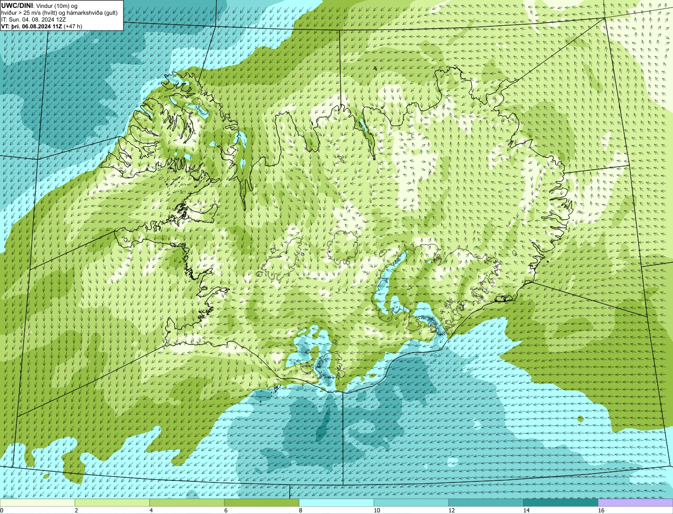Viewport: 673px width, 514px height.
Task: Click the '12' label on the color scale
Action: pyautogui.click(x=451, y=510)
